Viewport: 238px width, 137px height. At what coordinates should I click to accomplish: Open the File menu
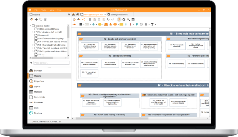click(x=36, y=10)
